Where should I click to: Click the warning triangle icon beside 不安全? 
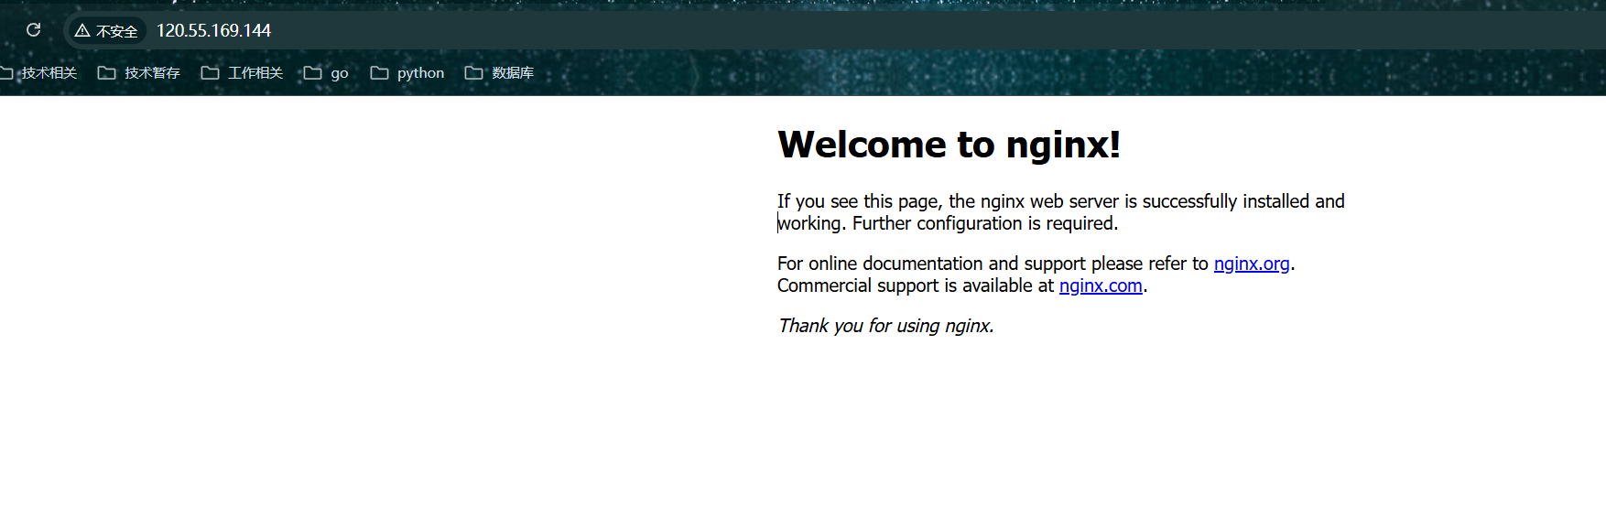(x=82, y=30)
